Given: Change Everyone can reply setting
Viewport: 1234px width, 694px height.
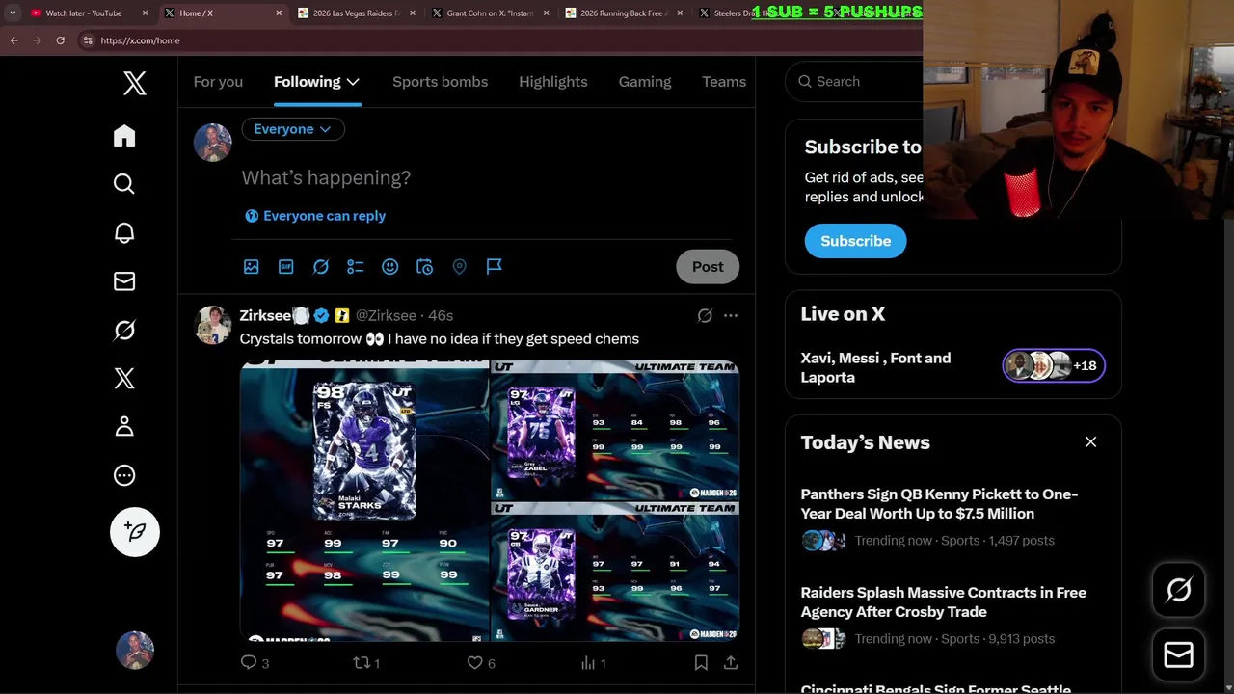Looking at the screenshot, I should [x=315, y=216].
